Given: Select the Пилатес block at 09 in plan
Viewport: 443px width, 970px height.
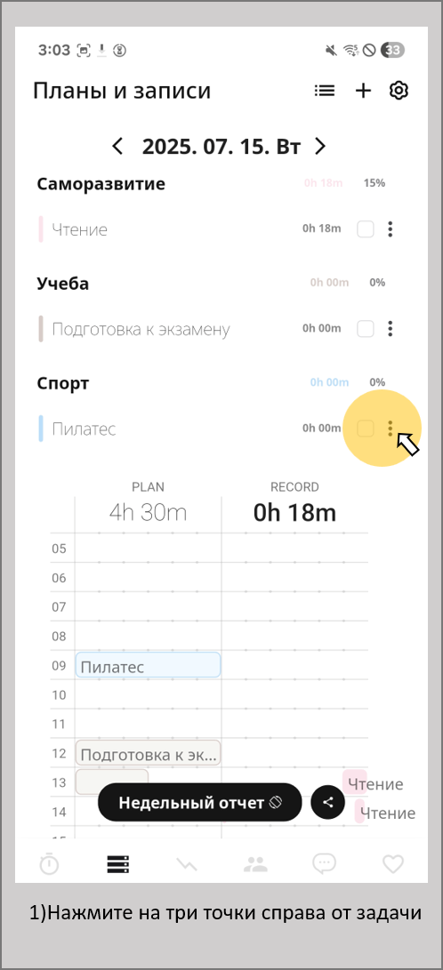Looking at the screenshot, I should 148,665.
